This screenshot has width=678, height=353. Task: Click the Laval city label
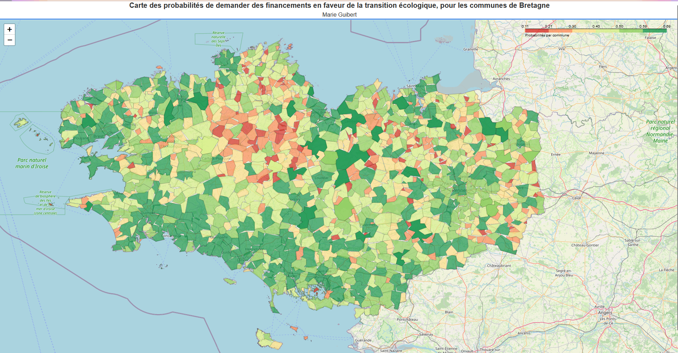[x=576, y=198]
